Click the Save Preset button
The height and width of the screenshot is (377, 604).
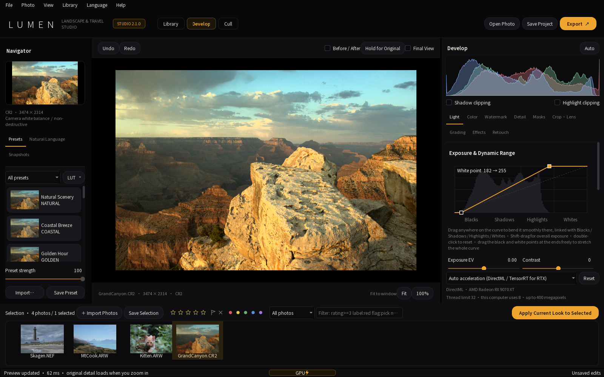coord(66,293)
